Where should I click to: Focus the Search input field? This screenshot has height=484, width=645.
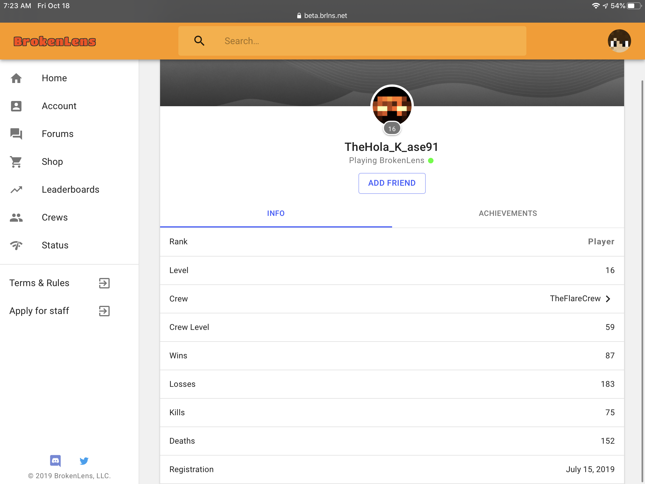(352, 41)
